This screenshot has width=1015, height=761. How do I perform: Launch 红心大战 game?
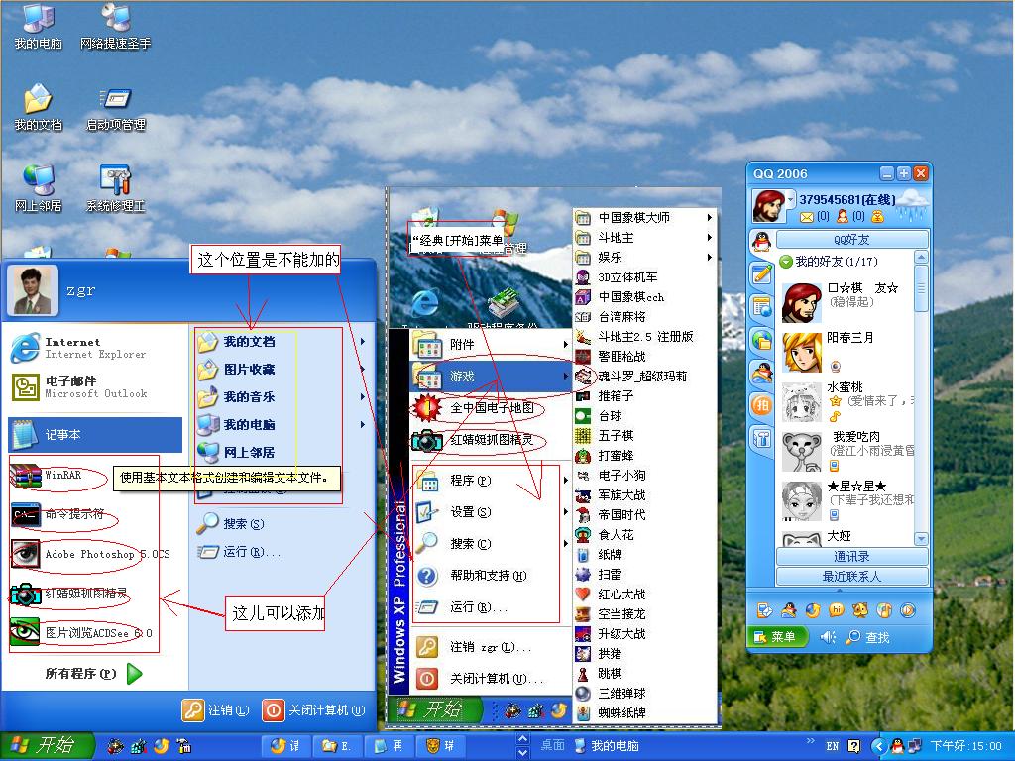[644, 595]
